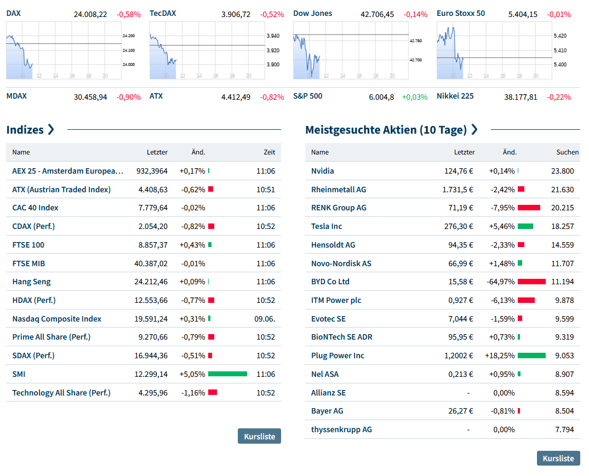
Task: Open the Dow Jones intraday chart
Action: click(351, 50)
